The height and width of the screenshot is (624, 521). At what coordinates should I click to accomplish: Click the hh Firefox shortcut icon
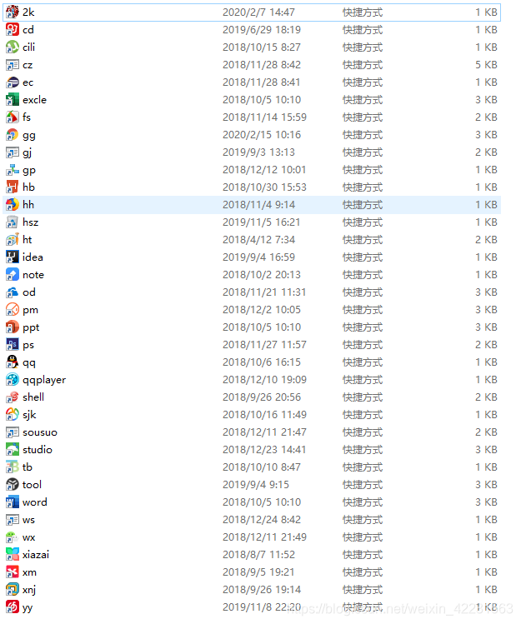coord(13,205)
